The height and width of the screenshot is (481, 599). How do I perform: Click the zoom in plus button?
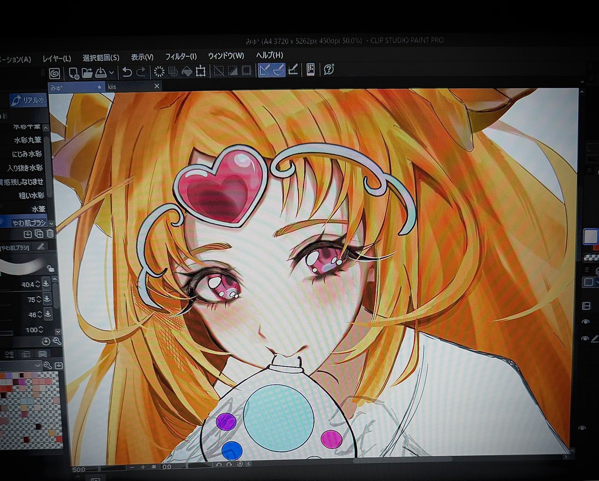[x=143, y=467]
